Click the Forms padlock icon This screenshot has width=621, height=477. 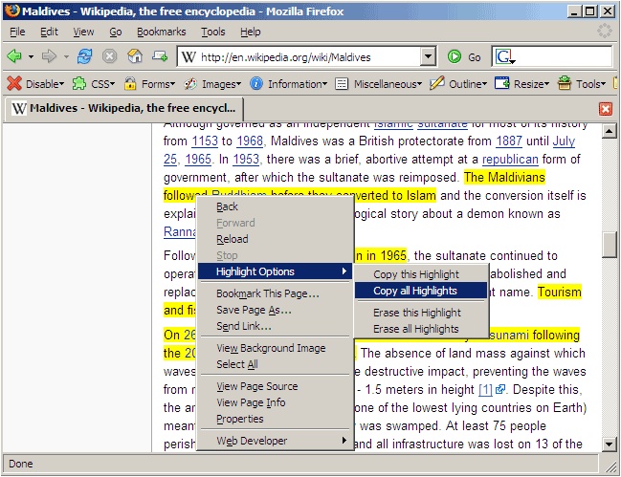(x=130, y=83)
